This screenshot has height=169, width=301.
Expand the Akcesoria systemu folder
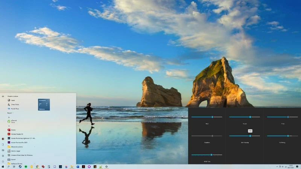pyautogui.click(x=21, y=146)
